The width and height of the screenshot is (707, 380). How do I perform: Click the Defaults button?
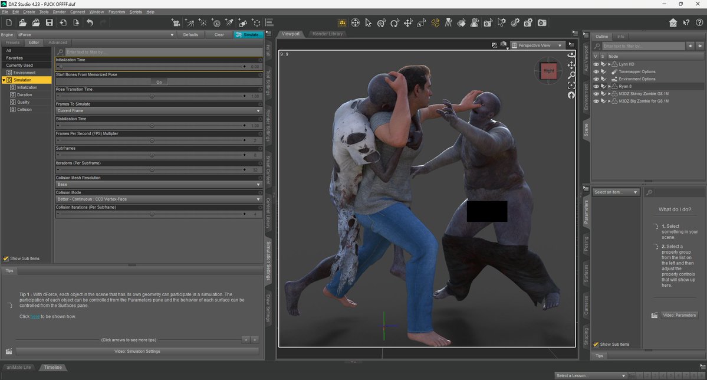[x=190, y=35]
